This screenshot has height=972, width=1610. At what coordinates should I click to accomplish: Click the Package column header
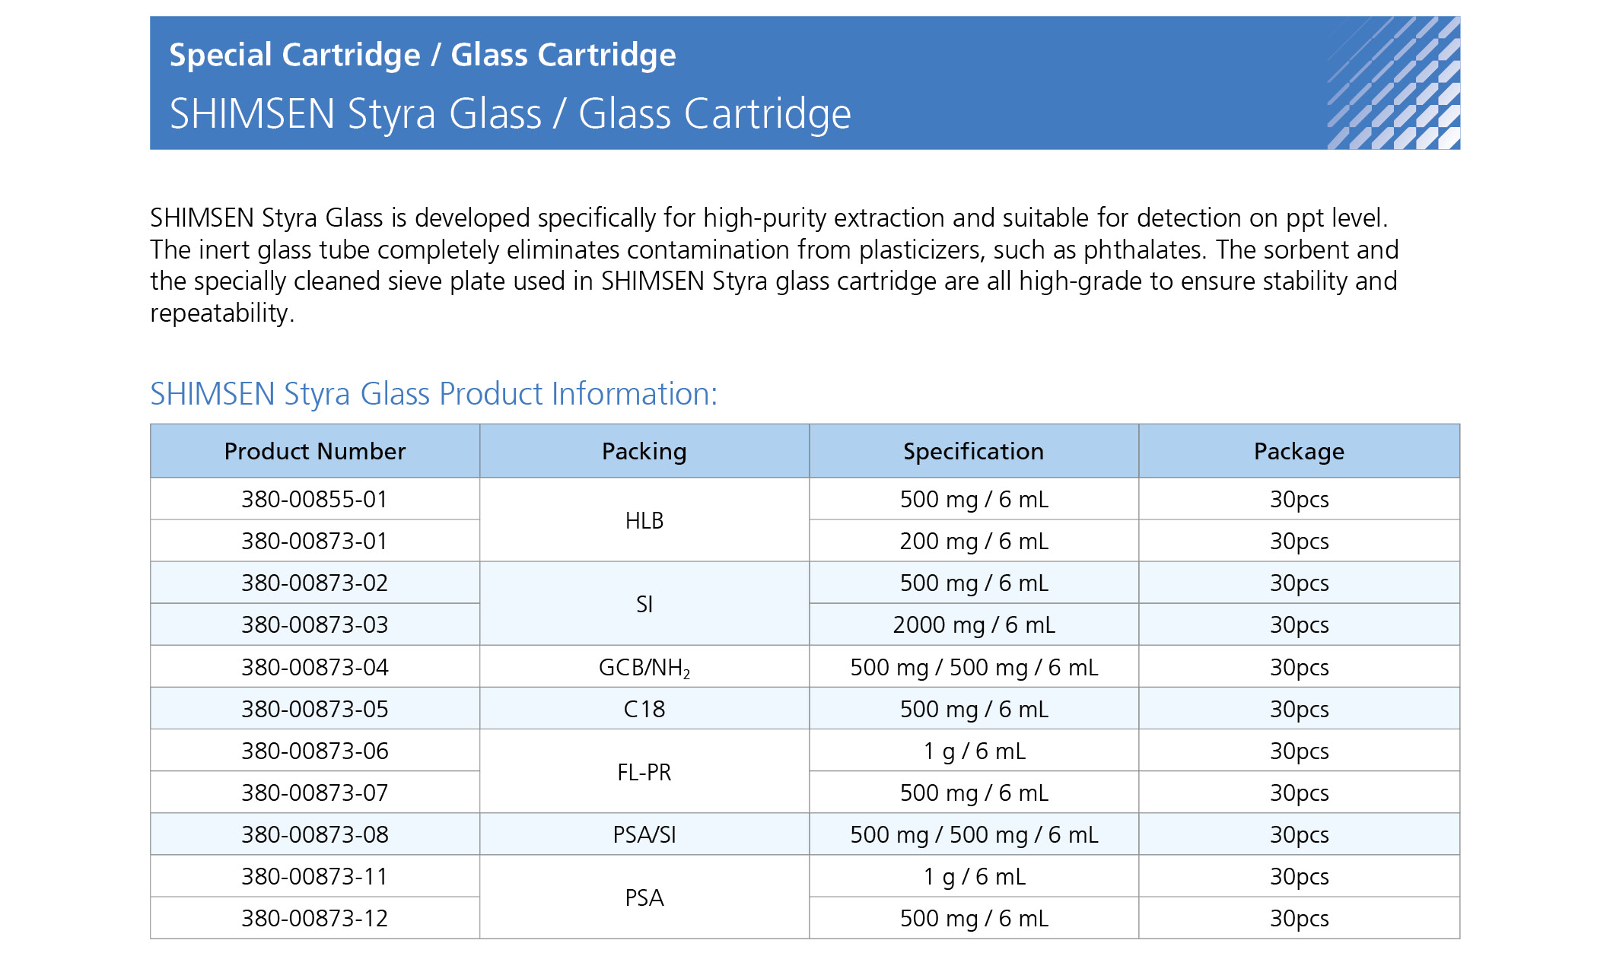(x=1299, y=451)
